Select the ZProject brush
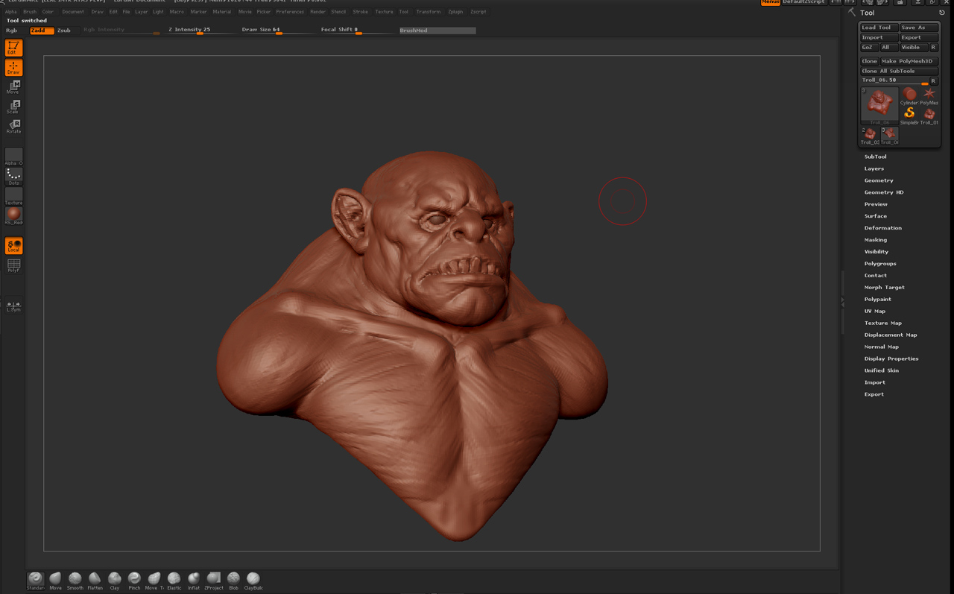 [213, 580]
